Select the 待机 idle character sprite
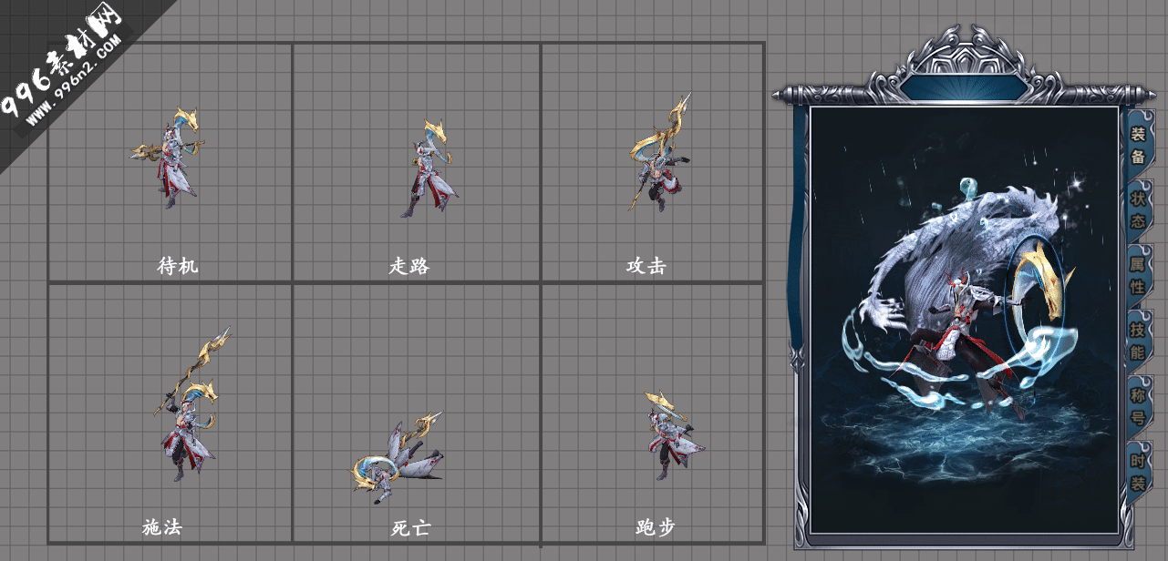 tap(169, 157)
